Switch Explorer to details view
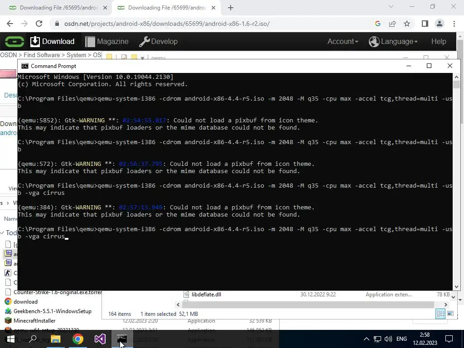The image size is (464, 348). 440,314
